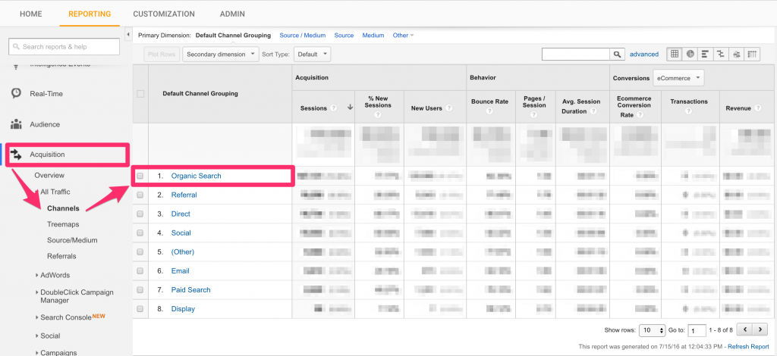The height and width of the screenshot is (356, 777).
Task: Select the Data table view icon
Action: (x=675, y=55)
